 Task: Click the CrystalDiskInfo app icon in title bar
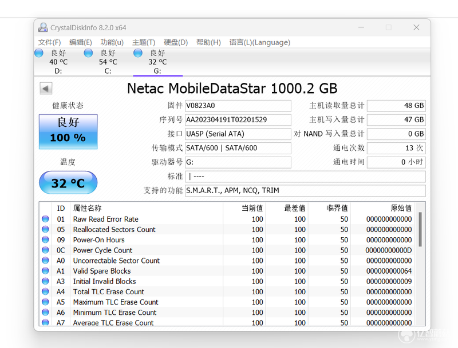pos(43,27)
